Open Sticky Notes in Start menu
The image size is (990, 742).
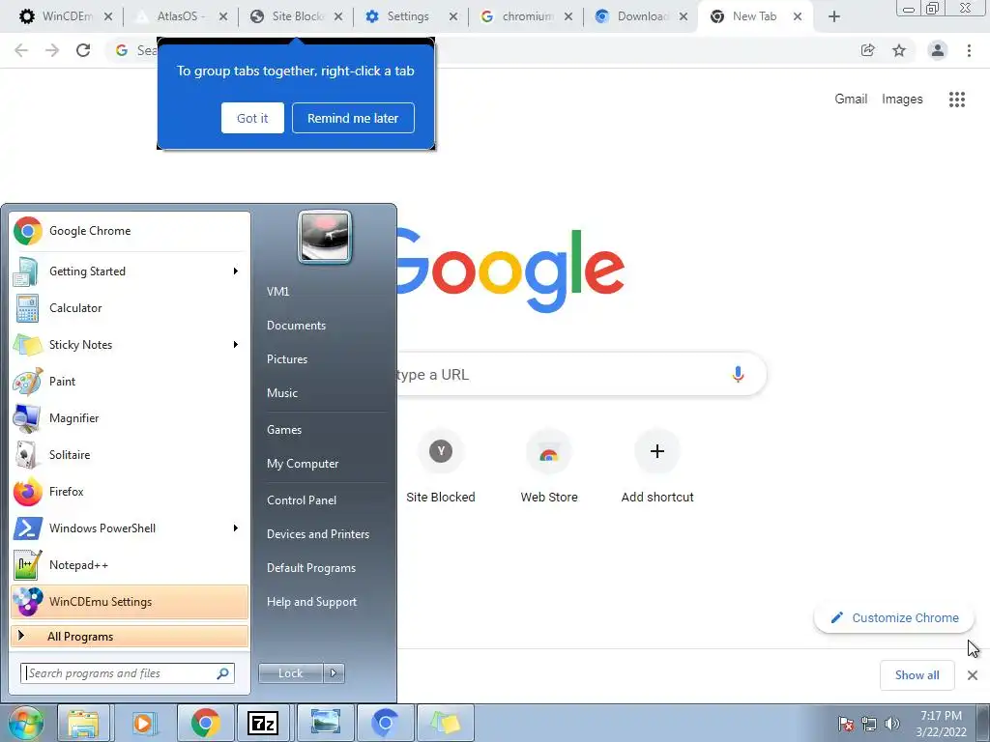130,345
